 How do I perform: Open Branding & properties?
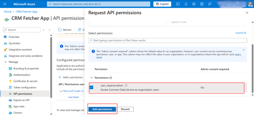26,68
